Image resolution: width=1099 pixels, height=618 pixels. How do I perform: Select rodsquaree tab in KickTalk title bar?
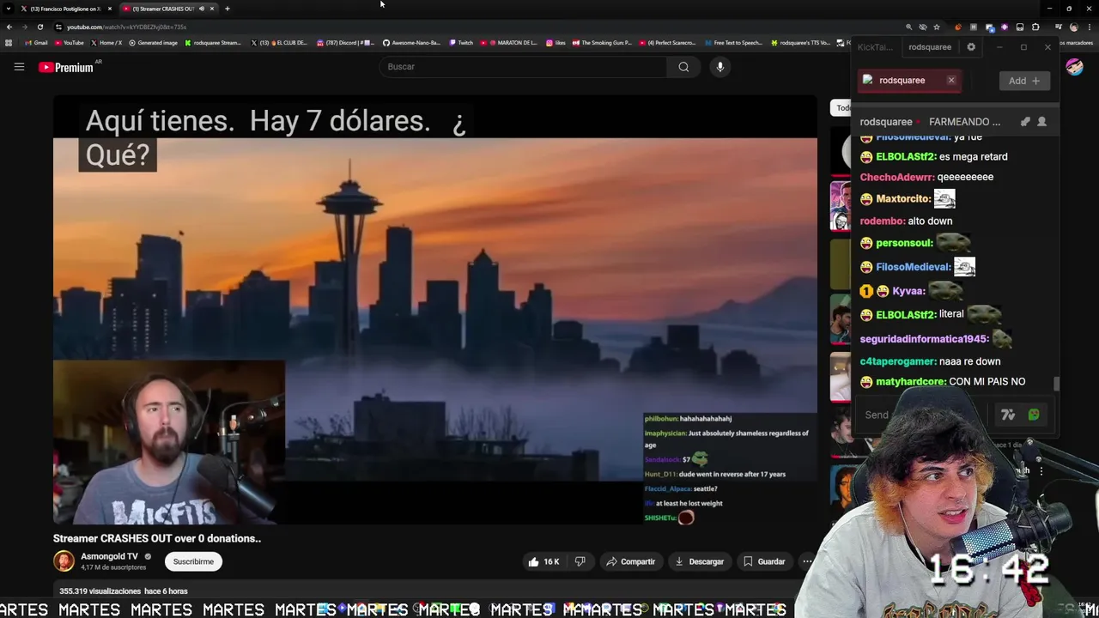click(930, 47)
